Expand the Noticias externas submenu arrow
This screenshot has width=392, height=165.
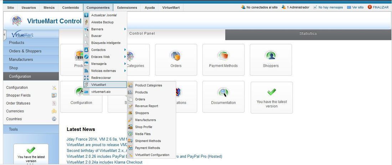click(125, 71)
